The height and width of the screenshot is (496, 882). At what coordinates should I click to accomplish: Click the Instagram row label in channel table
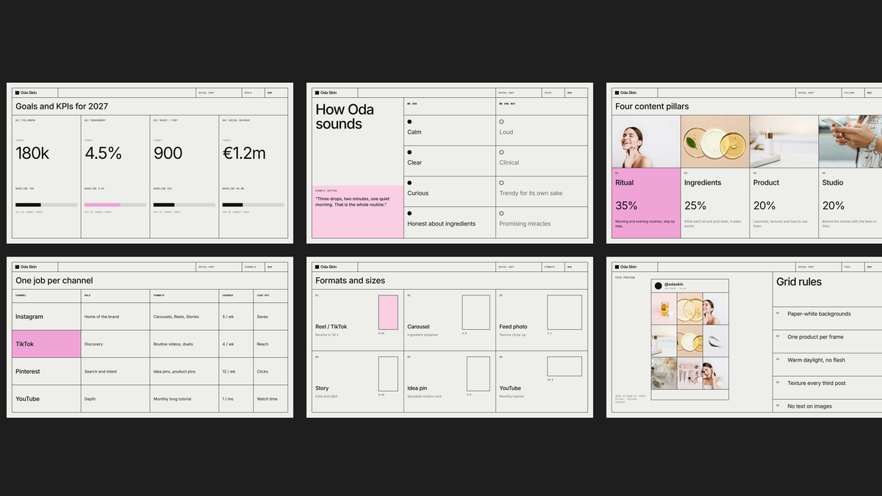click(29, 317)
